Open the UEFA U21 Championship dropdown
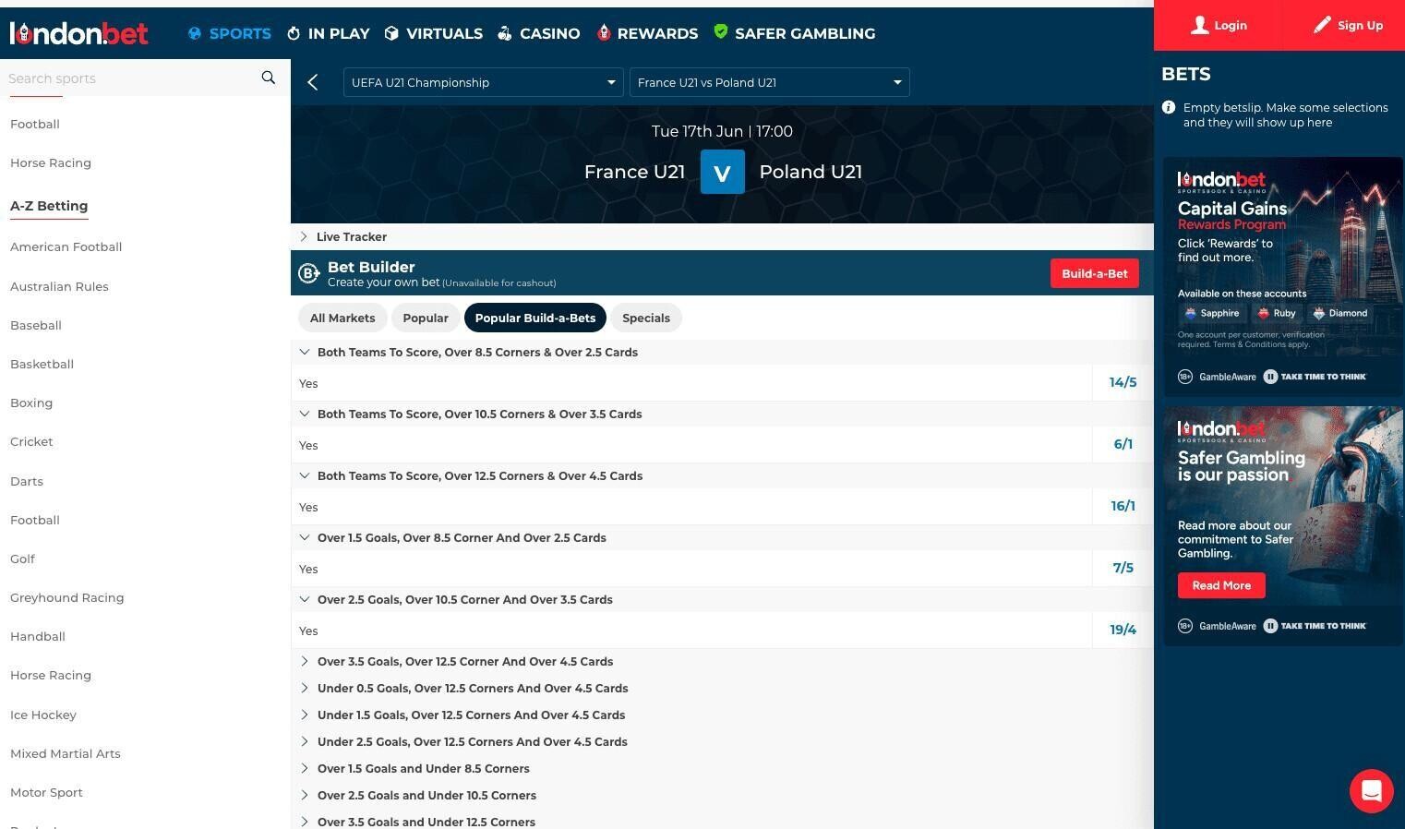Screen dimensions: 1405x829 point(483,82)
